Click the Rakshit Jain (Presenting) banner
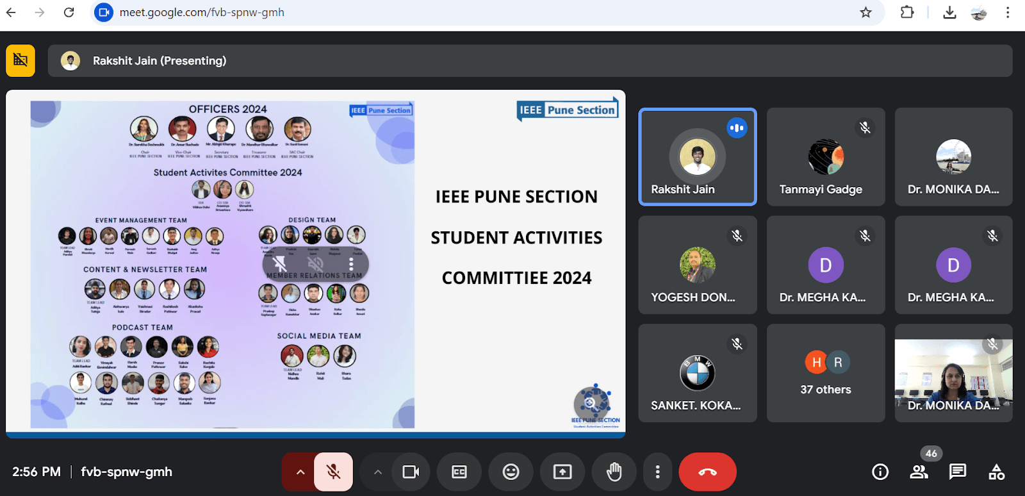Image resolution: width=1025 pixels, height=496 pixels. pos(530,61)
